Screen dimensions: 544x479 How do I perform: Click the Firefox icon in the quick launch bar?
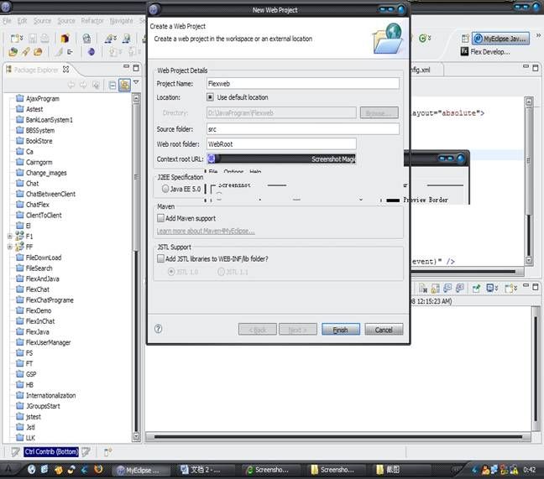[98, 470]
